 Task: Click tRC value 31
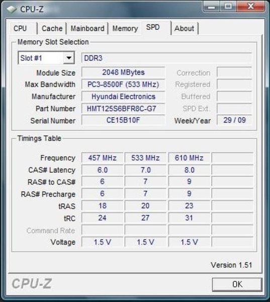click(189, 218)
